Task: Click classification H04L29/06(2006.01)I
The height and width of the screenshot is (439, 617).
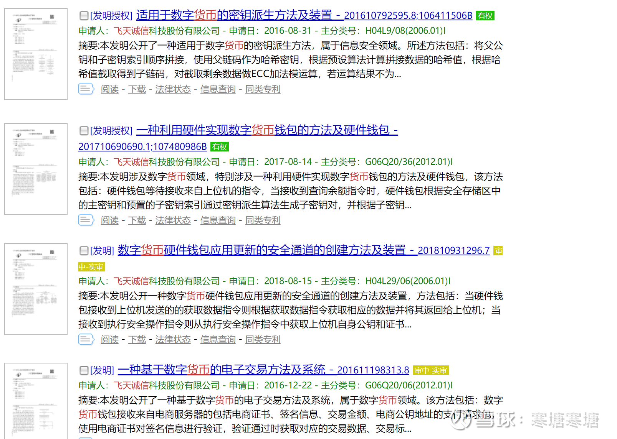Action: tap(408, 281)
